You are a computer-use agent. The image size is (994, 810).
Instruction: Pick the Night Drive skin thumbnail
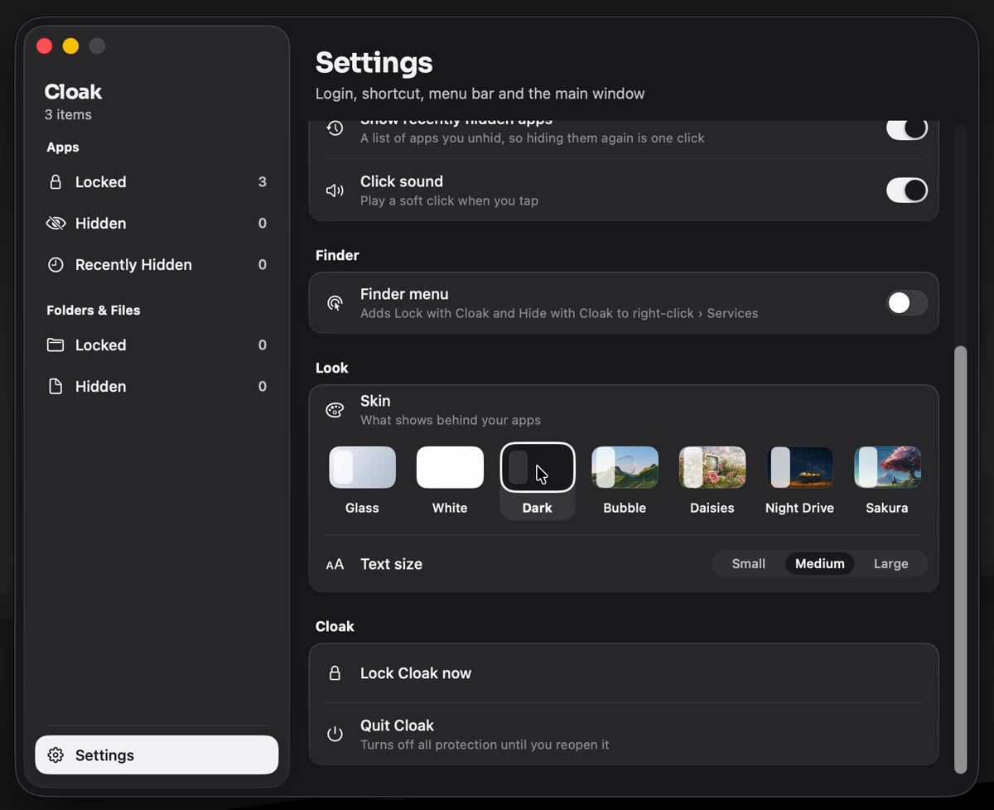799,467
